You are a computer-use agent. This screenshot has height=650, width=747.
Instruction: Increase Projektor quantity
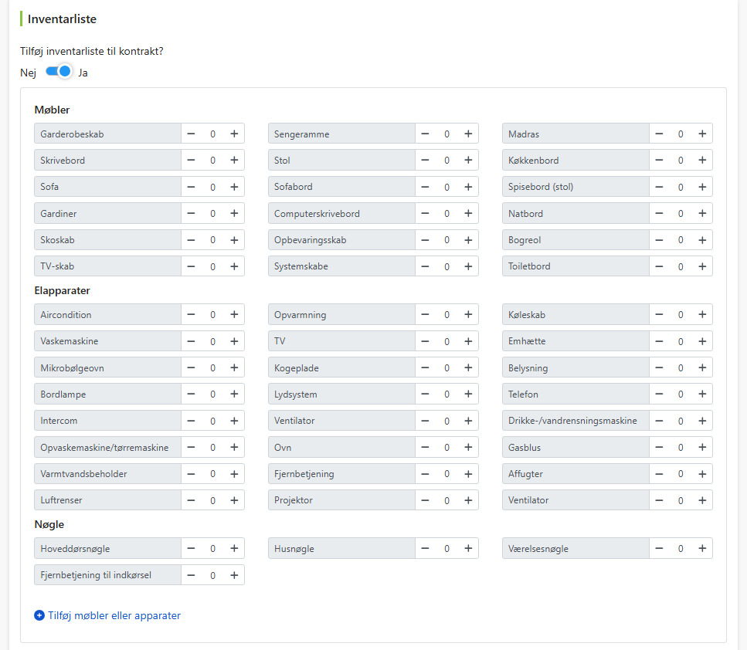pyautogui.click(x=468, y=500)
